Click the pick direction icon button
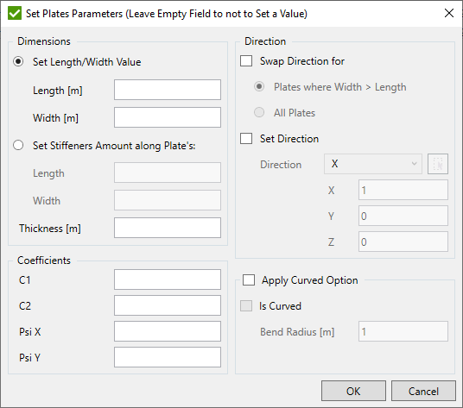This screenshot has height=408, width=463. click(438, 164)
